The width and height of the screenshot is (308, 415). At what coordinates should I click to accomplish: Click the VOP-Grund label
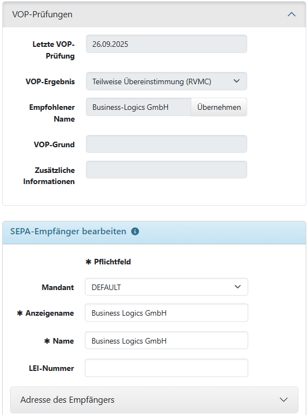(54, 144)
